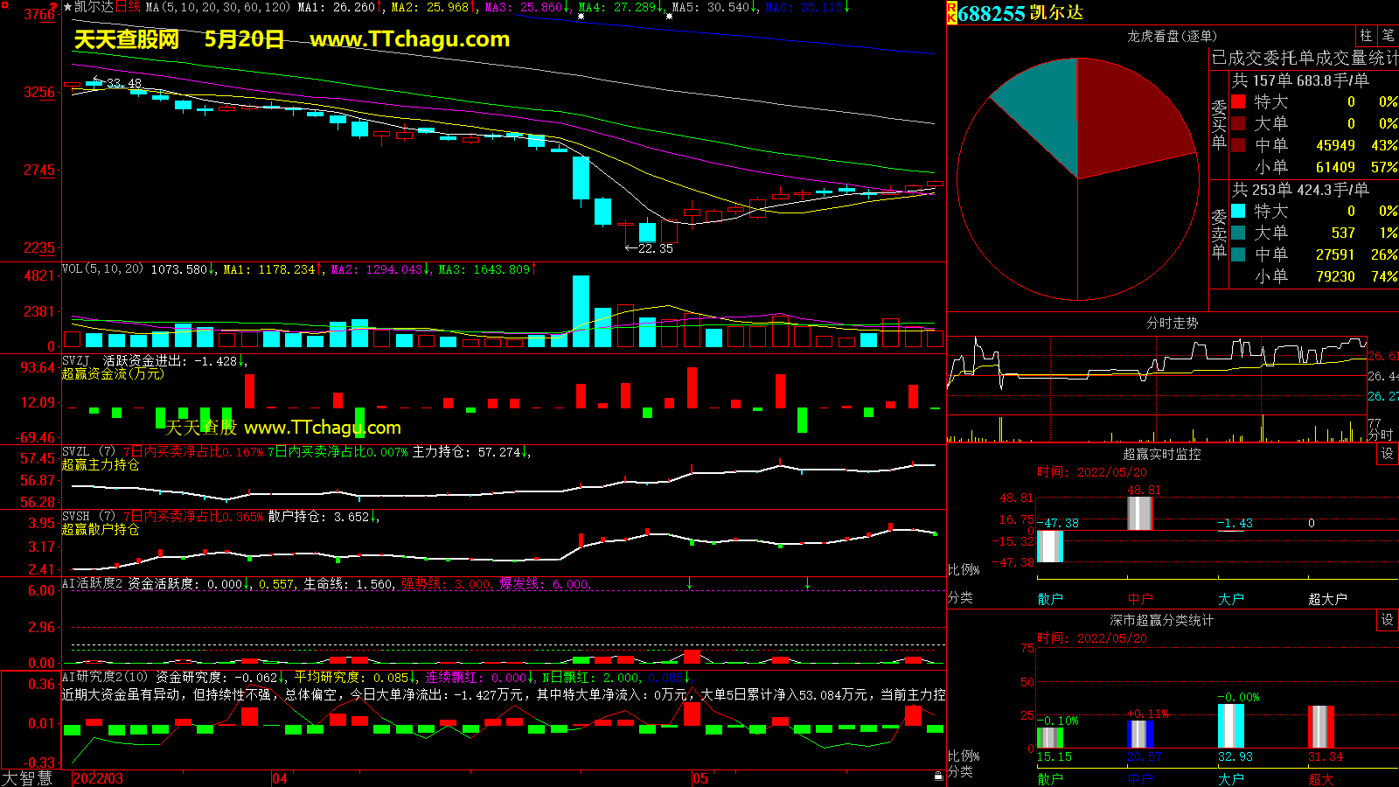Click the 分时 toggle beside intraday chart
This screenshot has height=787, width=1399.
tap(1381, 435)
